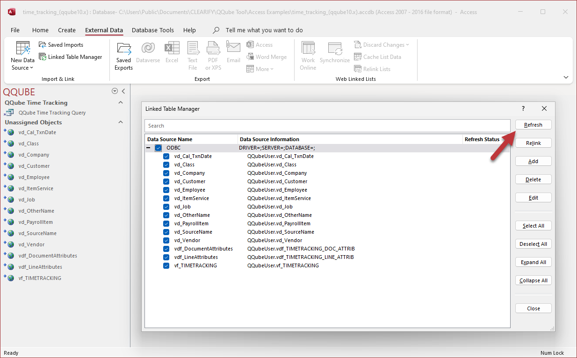
Task: Click the Edit button
Action: (533, 198)
